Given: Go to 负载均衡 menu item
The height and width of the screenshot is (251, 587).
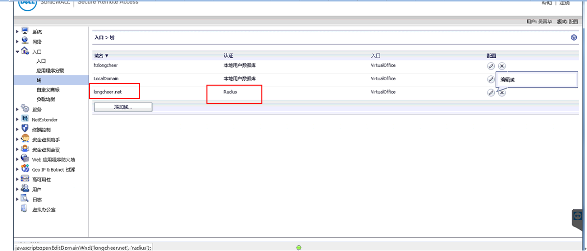Looking at the screenshot, I should 46,99.
